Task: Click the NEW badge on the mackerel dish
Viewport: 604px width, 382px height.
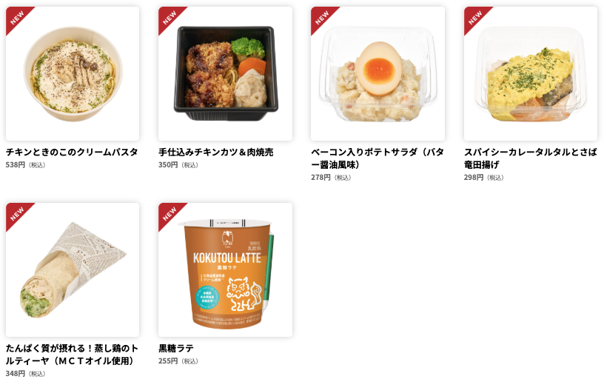Action: coord(475,17)
